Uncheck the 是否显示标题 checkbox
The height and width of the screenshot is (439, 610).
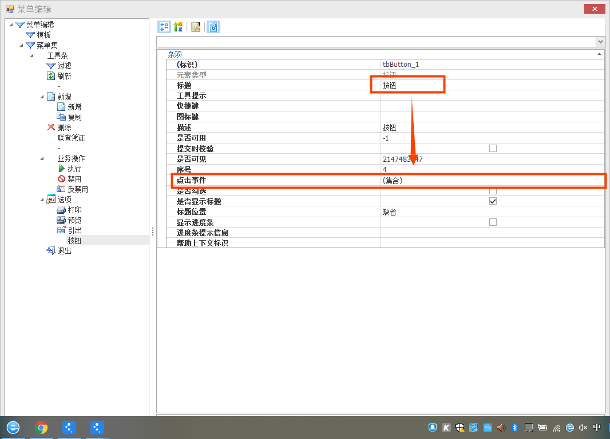pyautogui.click(x=493, y=201)
